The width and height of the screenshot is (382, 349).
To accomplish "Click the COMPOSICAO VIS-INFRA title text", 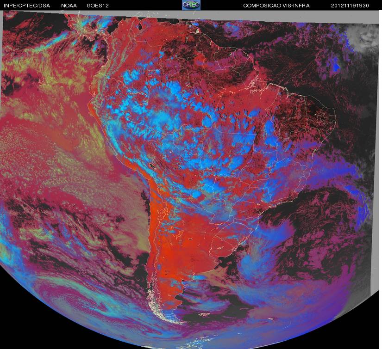I will click(276, 6).
